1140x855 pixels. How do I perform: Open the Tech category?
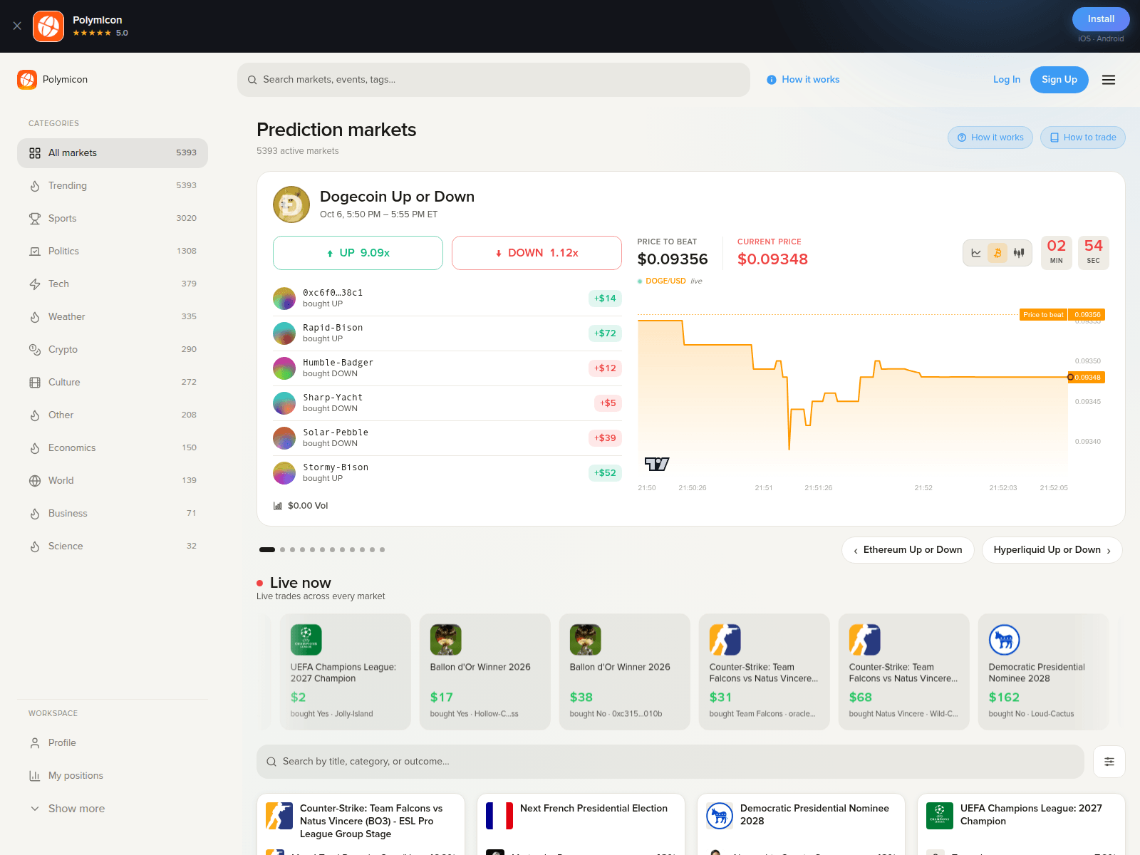point(113,284)
